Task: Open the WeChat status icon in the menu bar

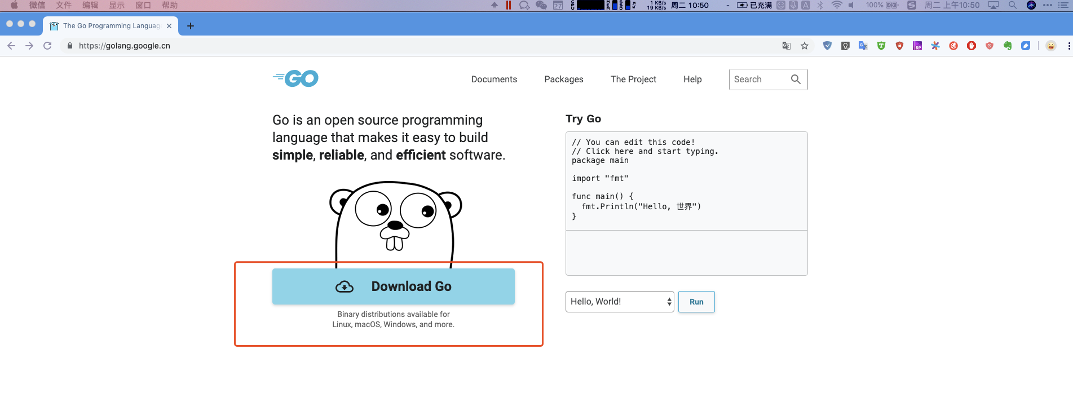Action: pyautogui.click(x=541, y=5)
